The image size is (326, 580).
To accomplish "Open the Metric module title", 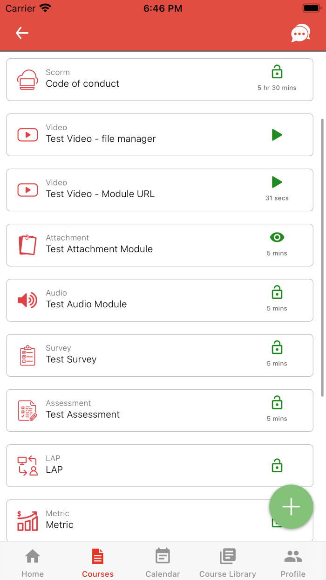I will pyautogui.click(x=60, y=525).
